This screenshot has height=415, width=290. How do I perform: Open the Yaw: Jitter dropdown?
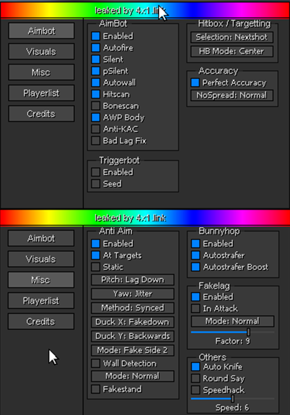tap(133, 294)
